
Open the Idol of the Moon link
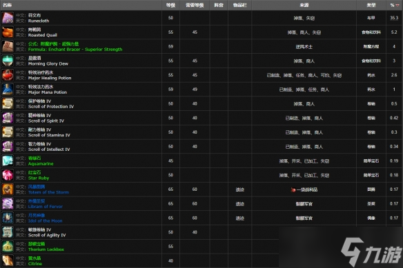pyautogui.click(x=46, y=220)
